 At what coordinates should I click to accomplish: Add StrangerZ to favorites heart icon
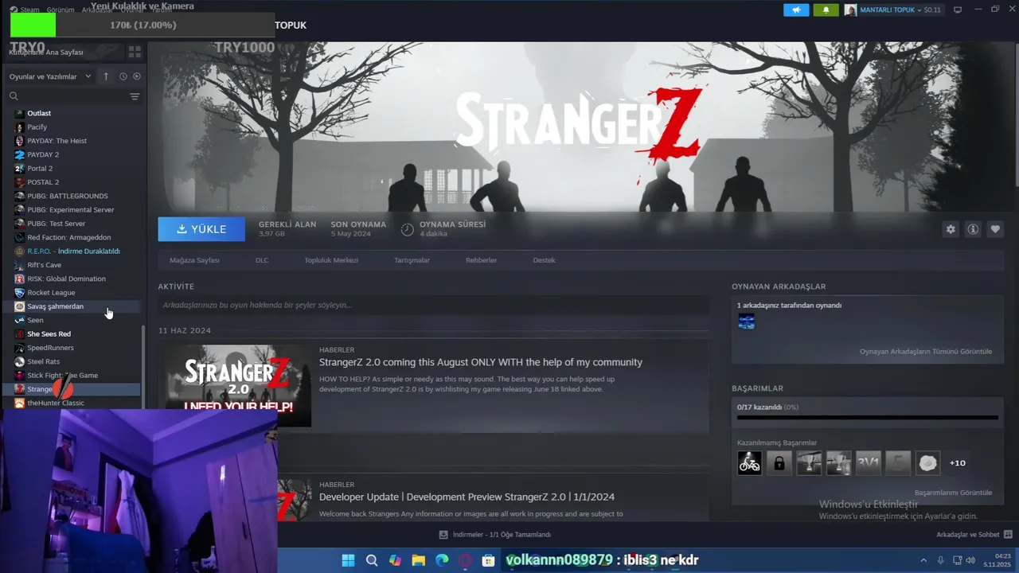(x=995, y=229)
